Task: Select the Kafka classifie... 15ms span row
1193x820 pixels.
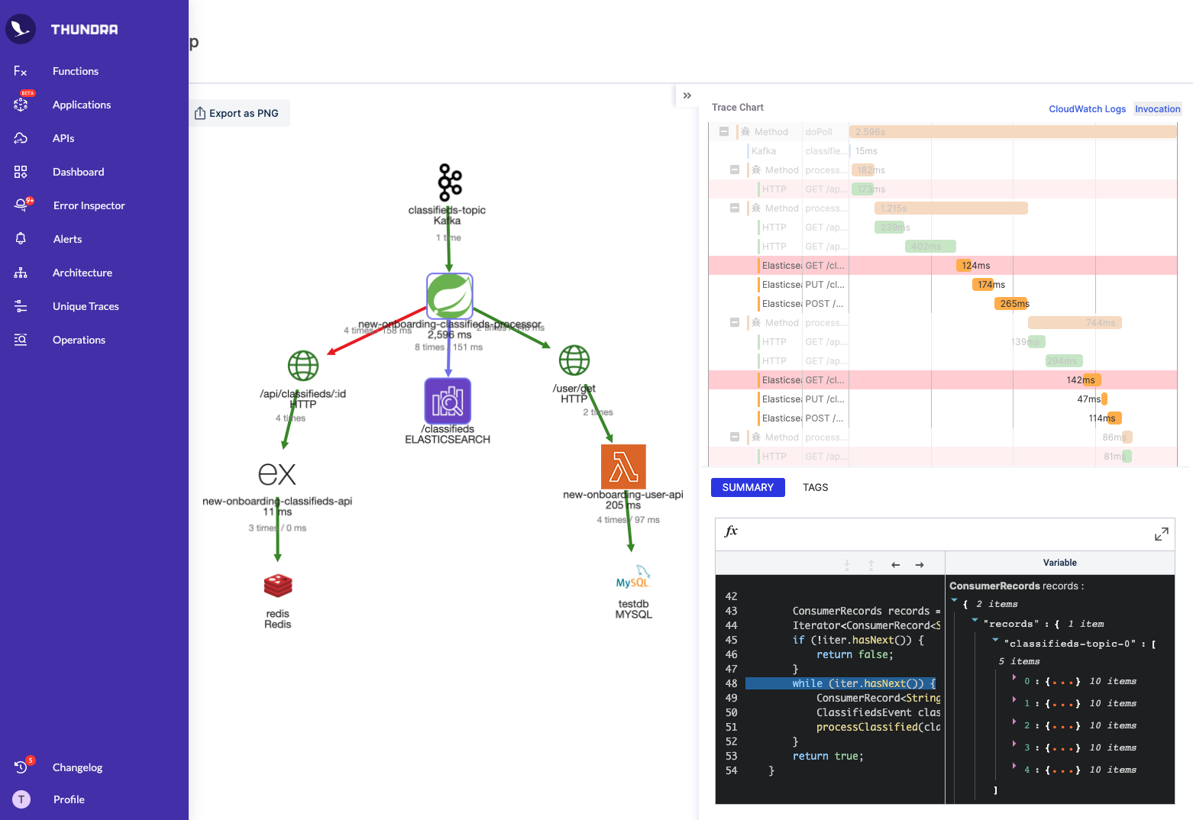Action: (942, 151)
